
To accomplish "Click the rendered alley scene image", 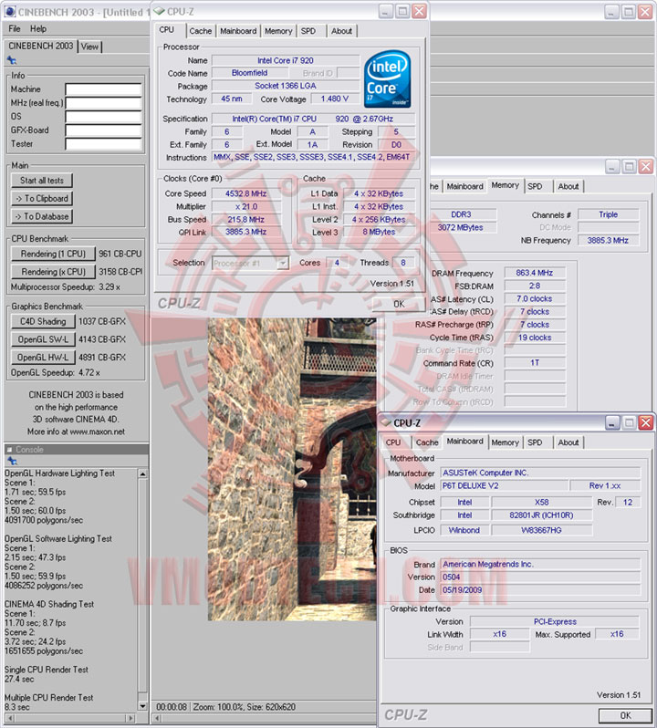I will click(293, 469).
